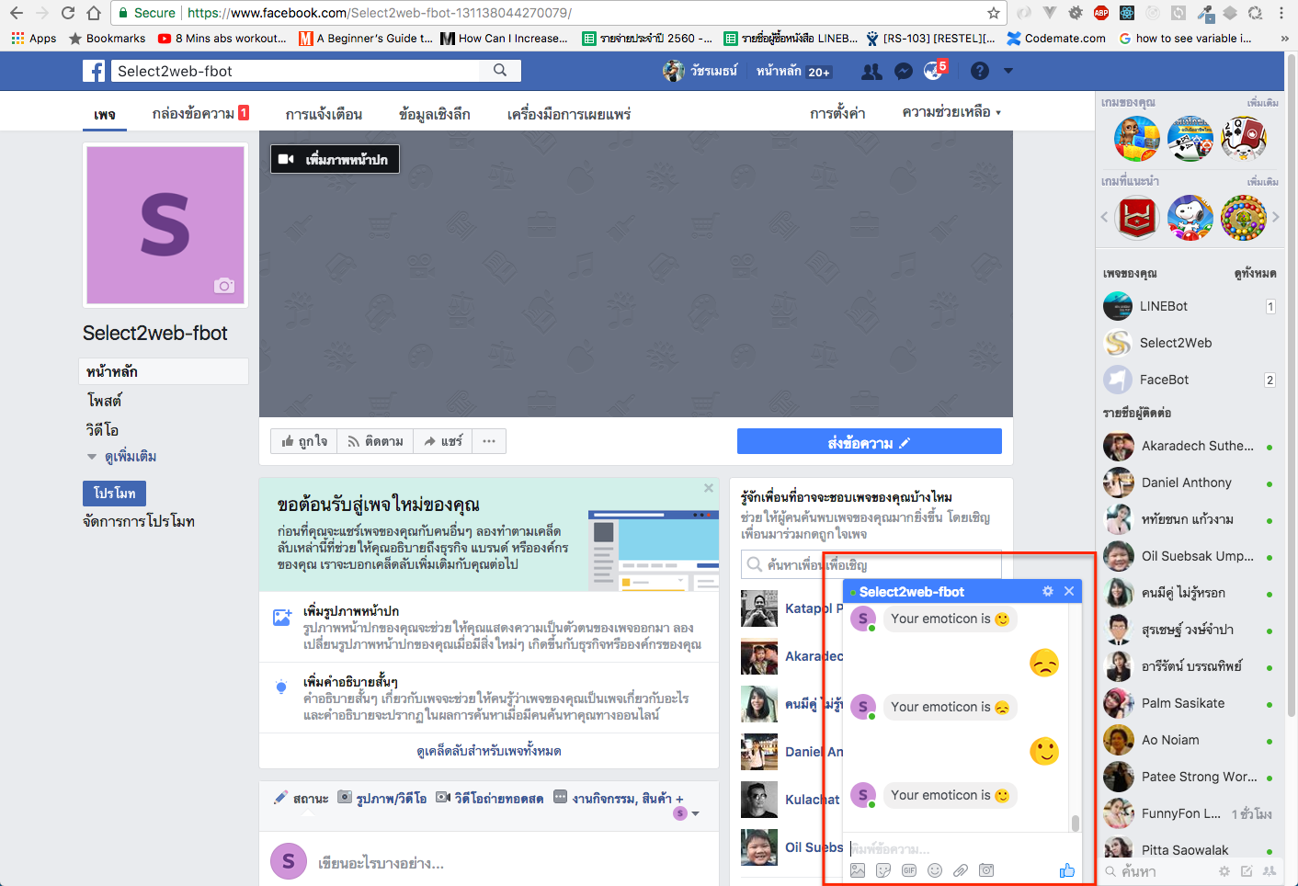
Task: Click the Follow button under the cover
Action: point(375,441)
